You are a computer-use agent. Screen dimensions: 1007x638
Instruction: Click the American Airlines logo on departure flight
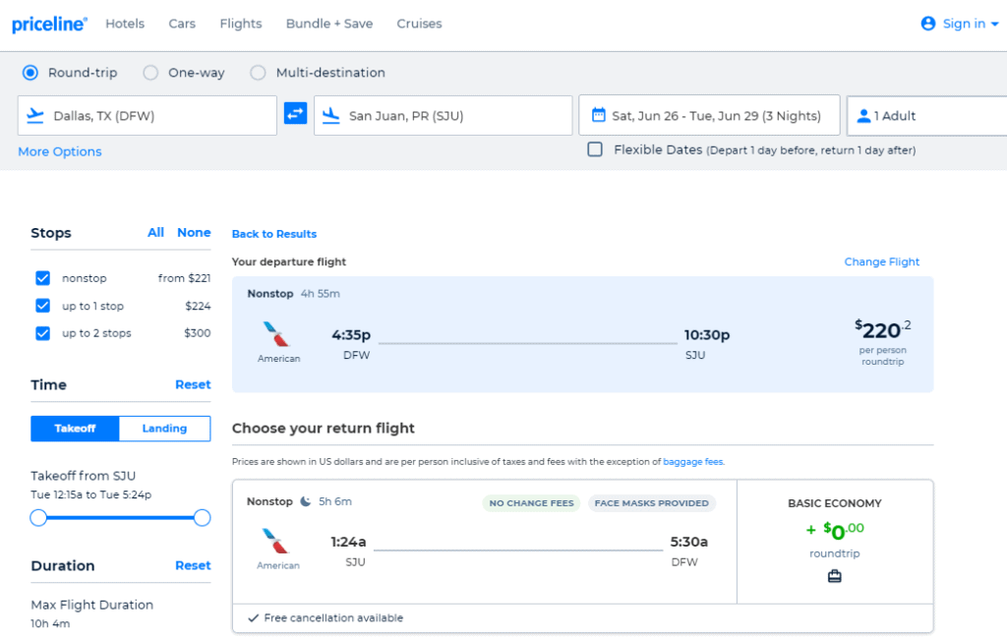(278, 332)
